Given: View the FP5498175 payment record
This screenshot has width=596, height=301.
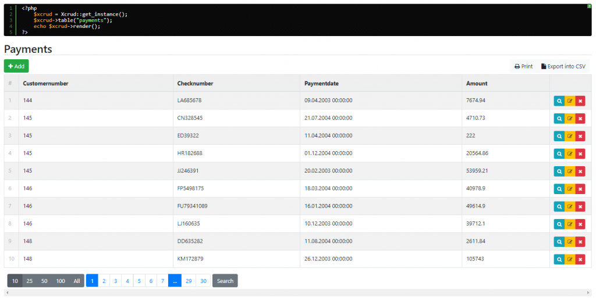Looking at the screenshot, I should 559,189.
